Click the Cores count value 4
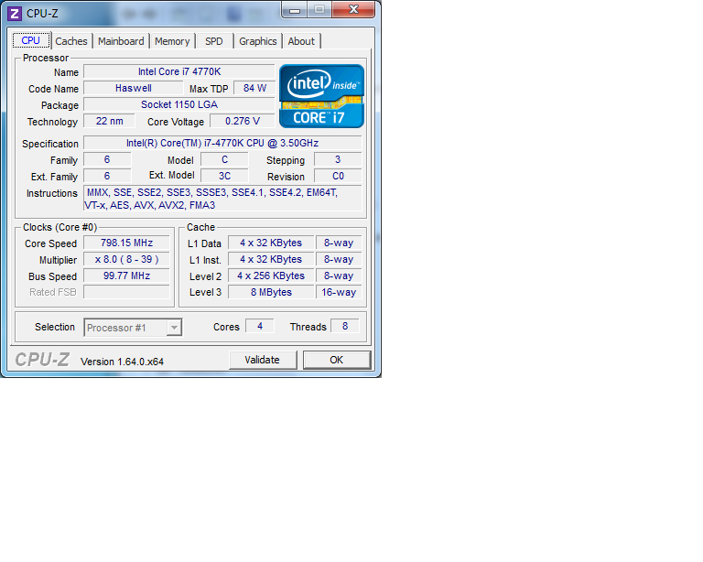 pos(260,326)
